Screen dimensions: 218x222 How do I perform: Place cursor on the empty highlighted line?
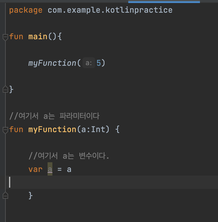[112, 182]
